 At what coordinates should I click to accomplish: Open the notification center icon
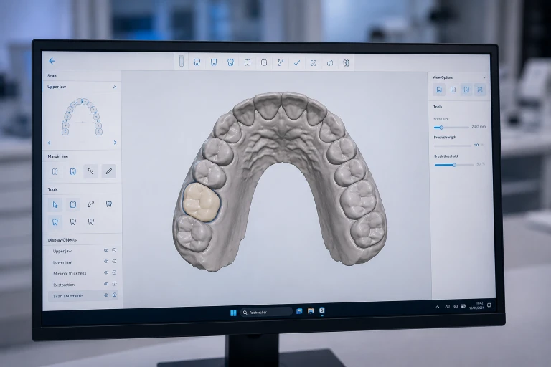489,305
